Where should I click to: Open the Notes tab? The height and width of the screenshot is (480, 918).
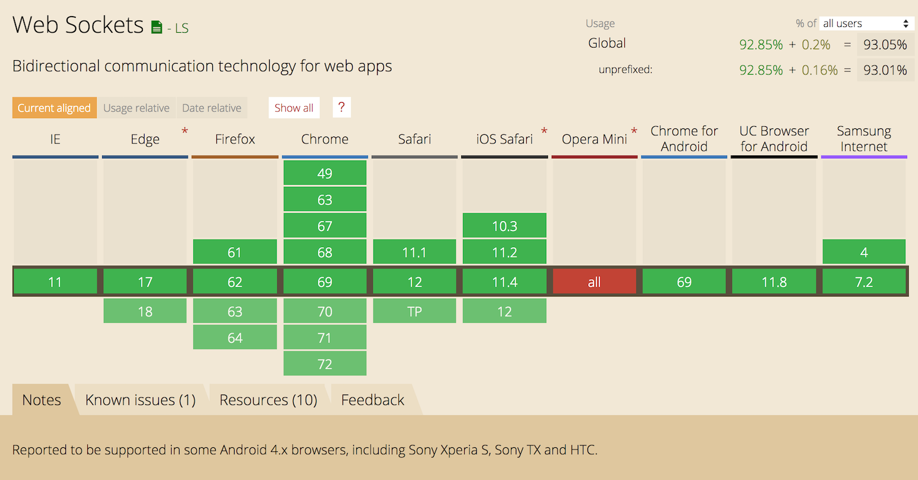click(41, 400)
